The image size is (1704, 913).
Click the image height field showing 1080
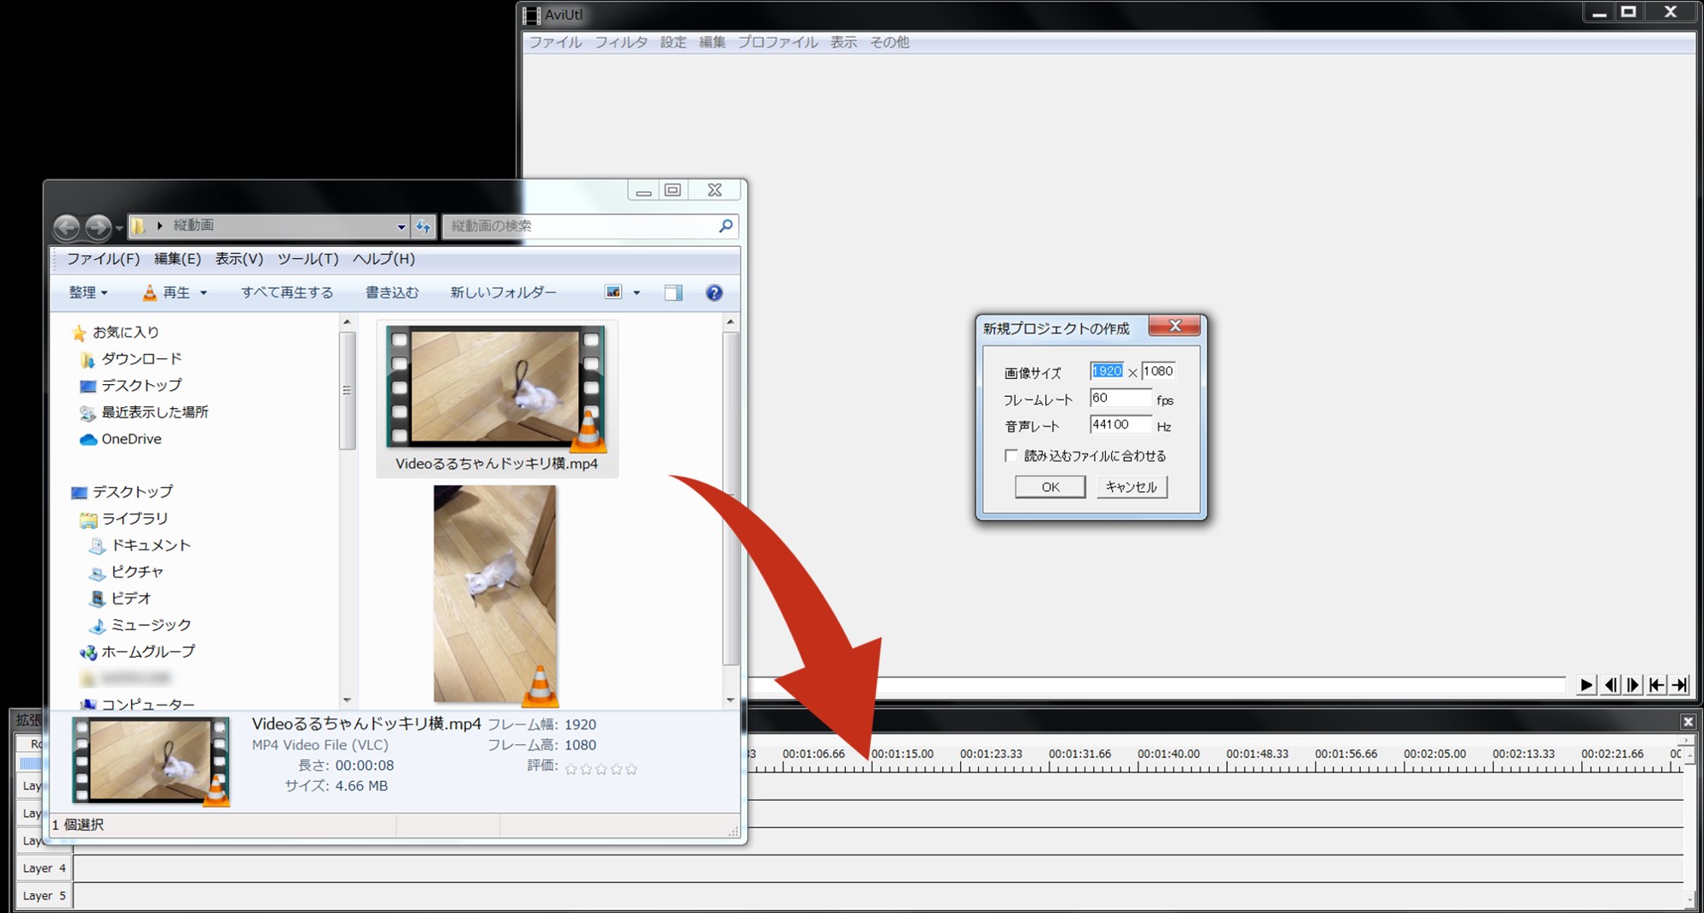coord(1158,371)
